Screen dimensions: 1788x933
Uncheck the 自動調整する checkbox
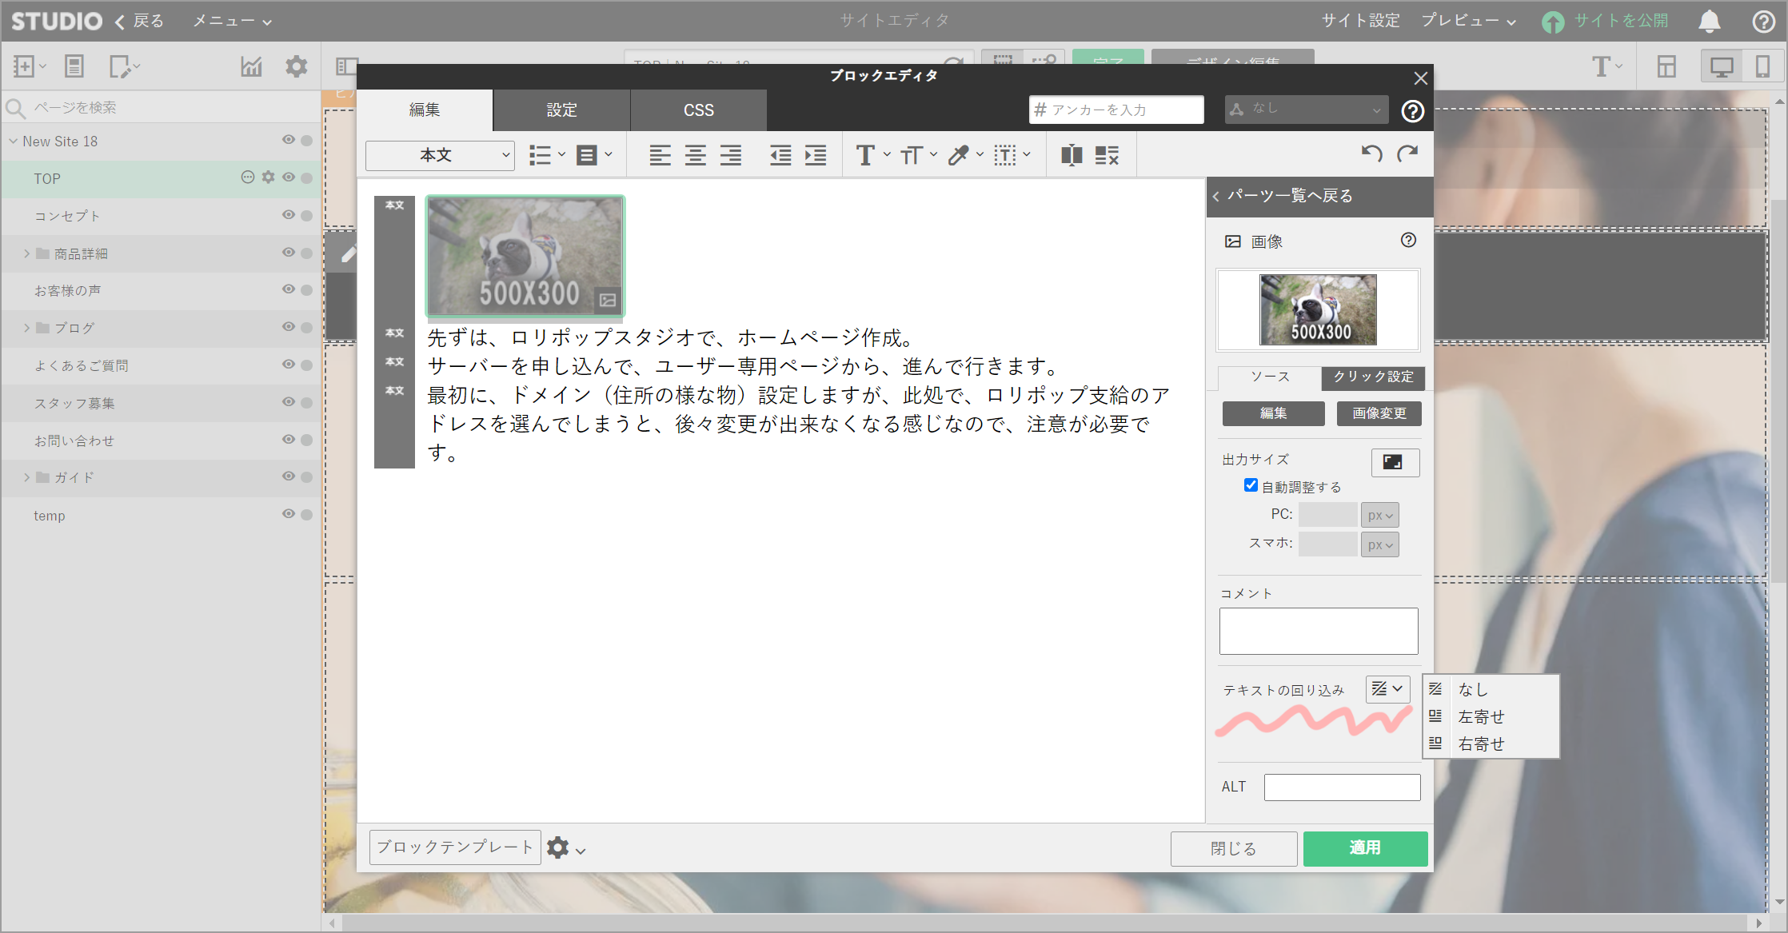pos(1251,485)
